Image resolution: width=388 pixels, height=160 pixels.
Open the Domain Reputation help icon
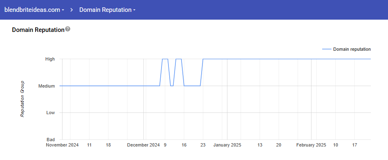(68, 29)
